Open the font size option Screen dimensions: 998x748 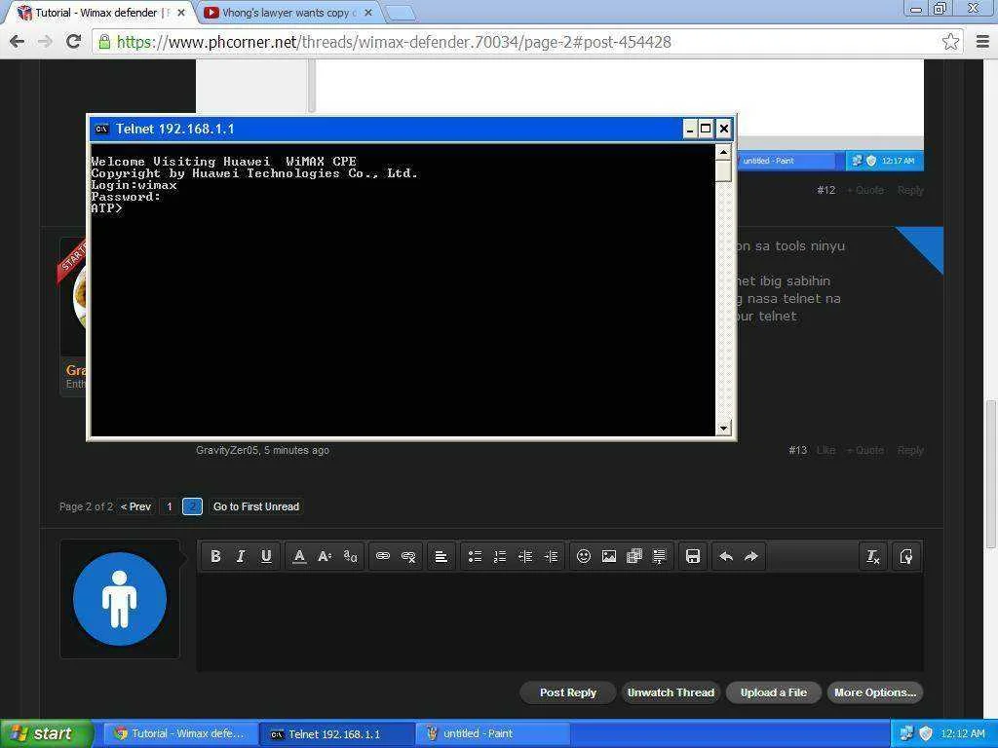pos(325,556)
